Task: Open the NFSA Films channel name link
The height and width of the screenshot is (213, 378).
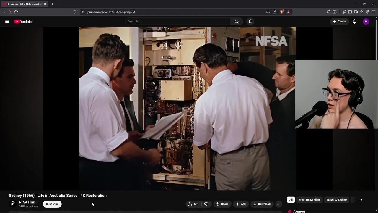Action: [27, 202]
